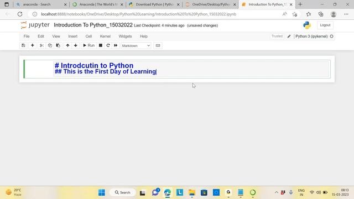Click the Read aloud icon
Viewport: 354px width, 199px height.
[x=285, y=14]
